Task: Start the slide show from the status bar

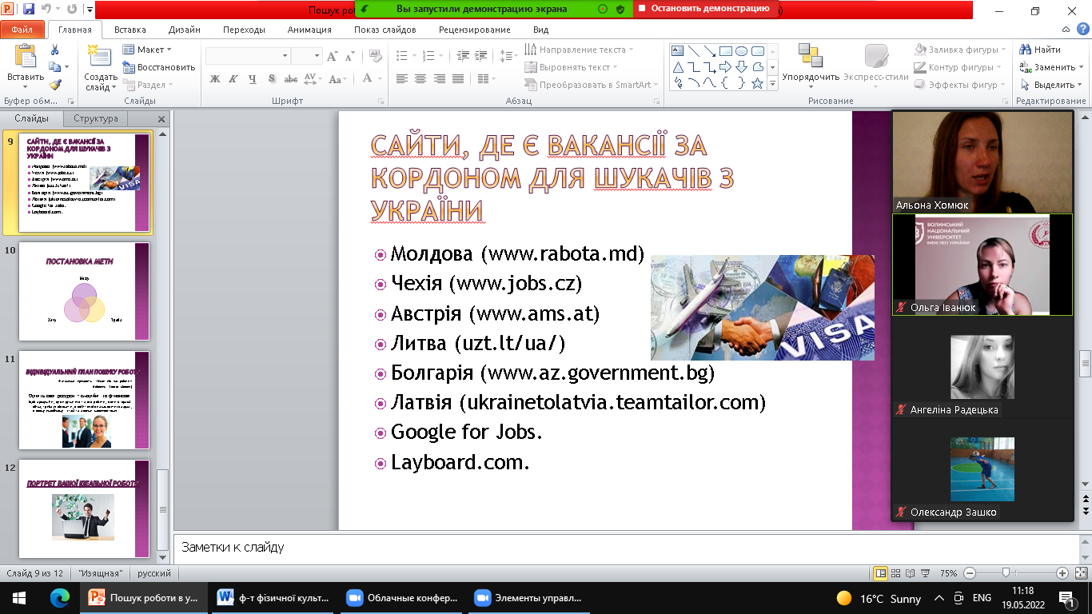Action: coord(926,572)
